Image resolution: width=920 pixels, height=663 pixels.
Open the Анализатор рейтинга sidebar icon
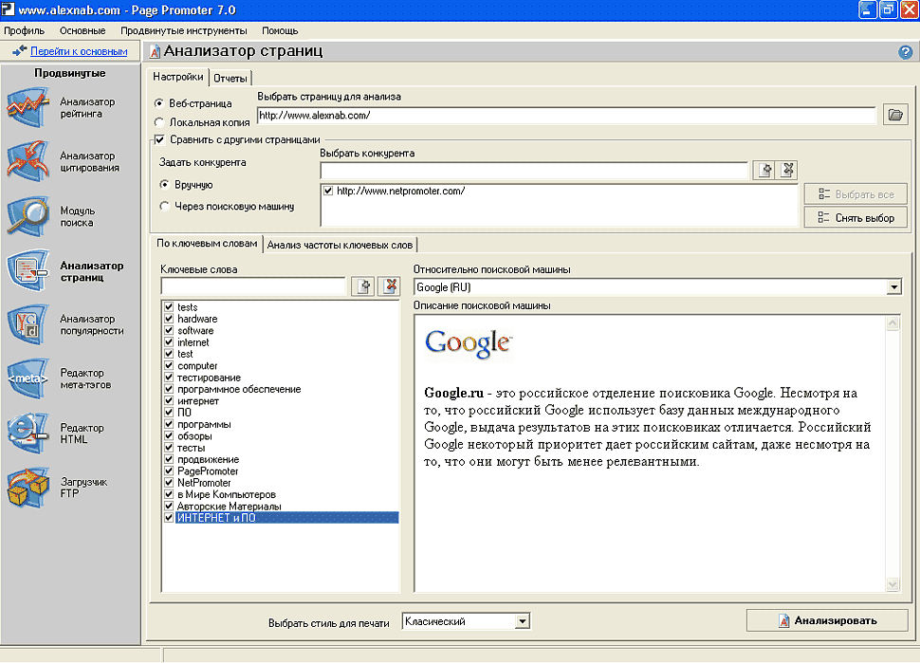(x=28, y=107)
